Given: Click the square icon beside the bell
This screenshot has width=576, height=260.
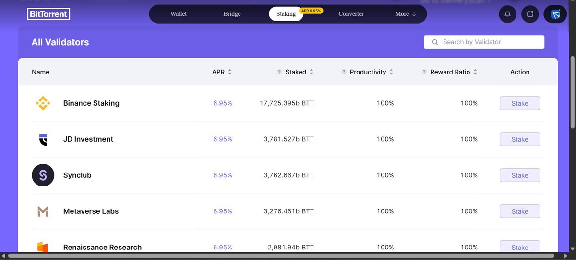Looking at the screenshot, I should coord(530,14).
